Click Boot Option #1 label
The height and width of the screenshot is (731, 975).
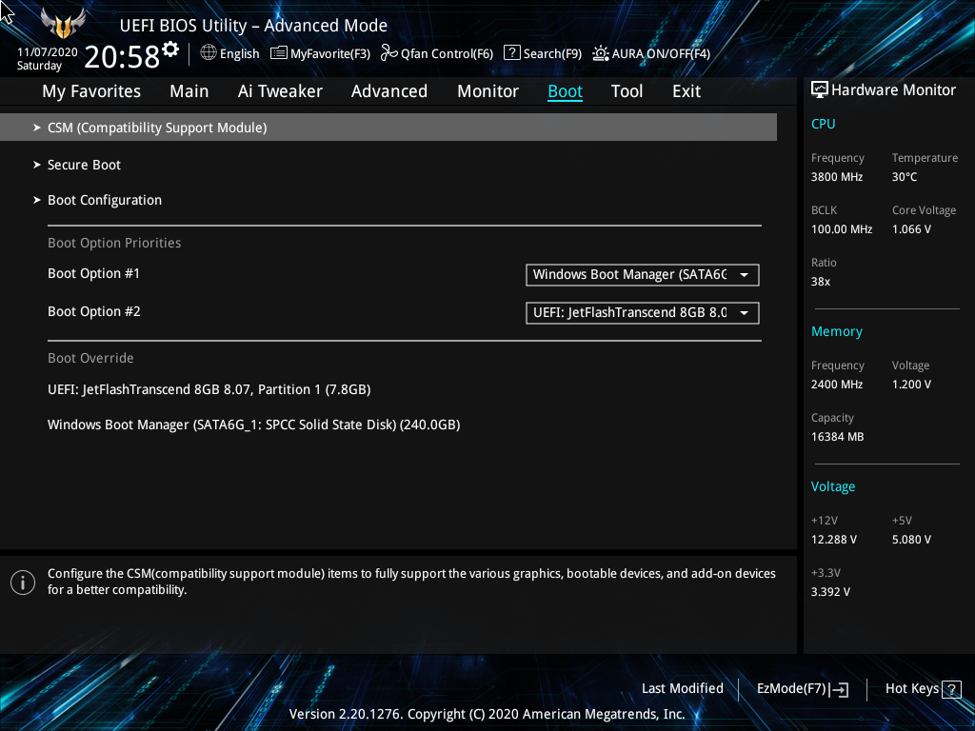(x=94, y=273)
